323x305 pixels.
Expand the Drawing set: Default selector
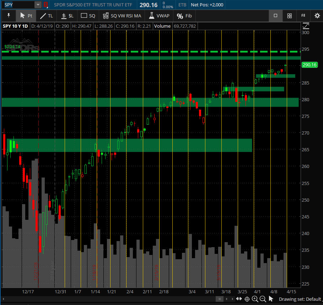(300, 299)
